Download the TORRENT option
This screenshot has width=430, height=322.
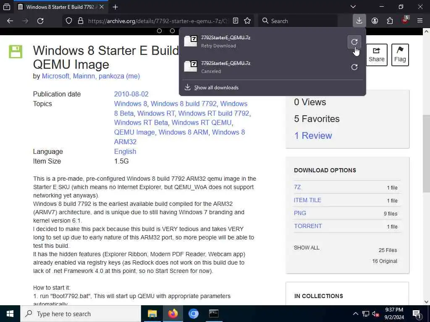308,226
